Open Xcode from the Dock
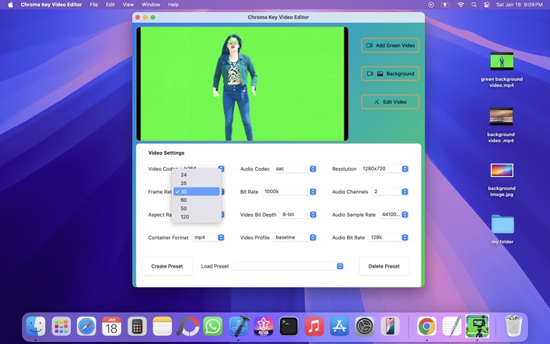This screenshot has width=550, height=344. (x=239, y=326)
